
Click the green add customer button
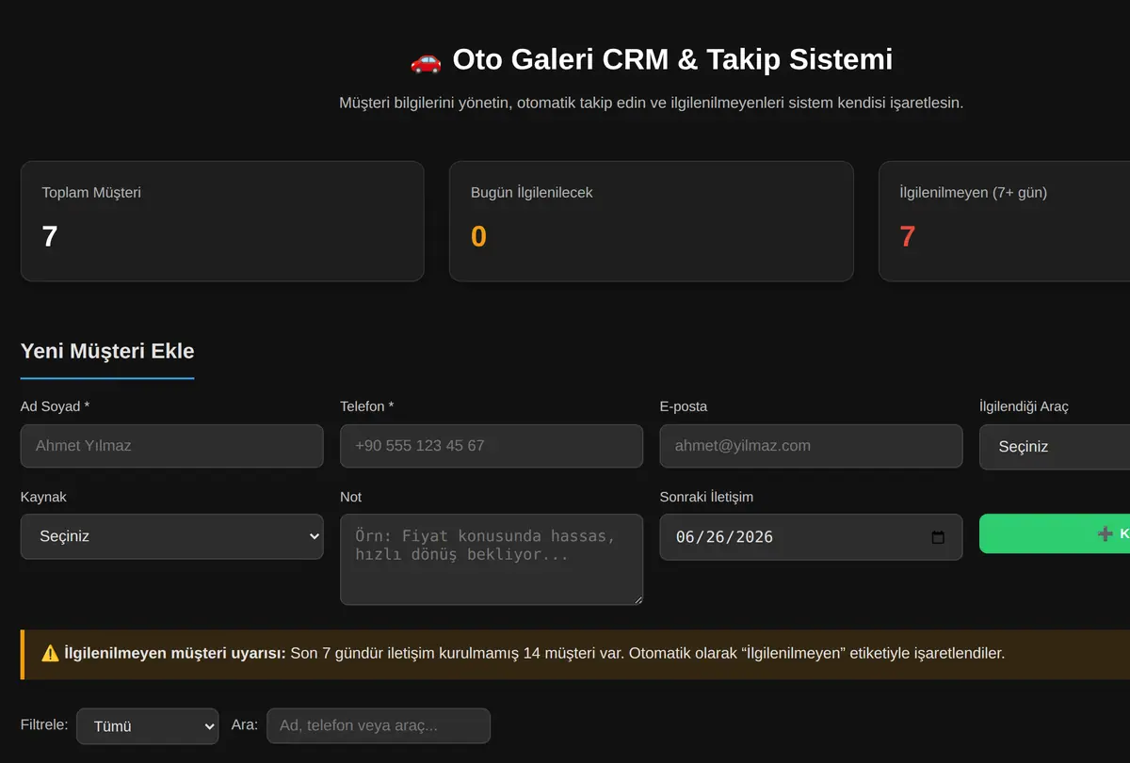(1055, 533)
